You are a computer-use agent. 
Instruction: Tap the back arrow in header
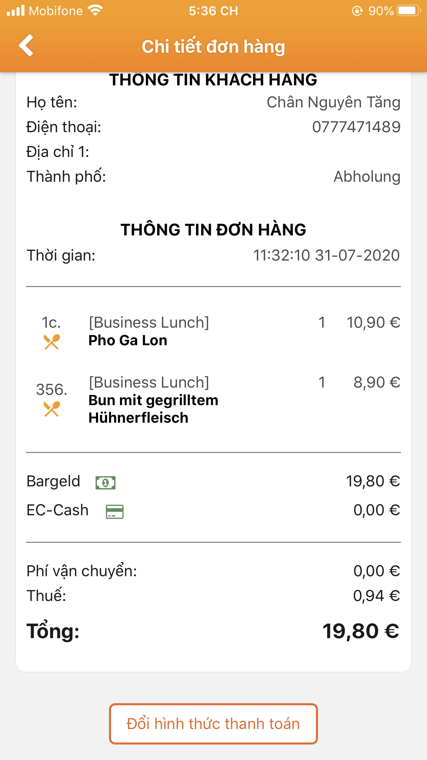pyautogui.click(x=26, y=45)
